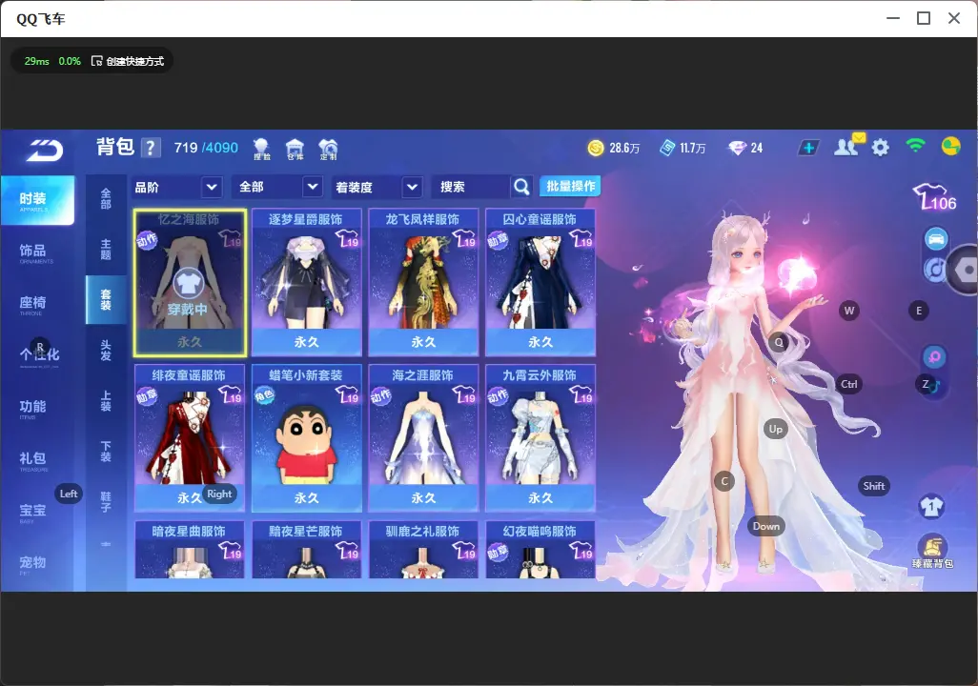The image size is (978, 686).
Task: Click the gold coin currency icon
Action: [596, 148]
